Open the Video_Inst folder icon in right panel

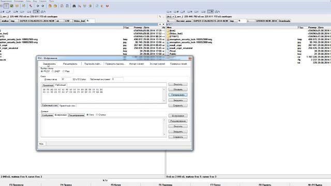click(x=168, y=34)
